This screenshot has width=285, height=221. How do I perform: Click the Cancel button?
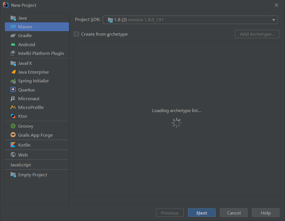[234, 213]
